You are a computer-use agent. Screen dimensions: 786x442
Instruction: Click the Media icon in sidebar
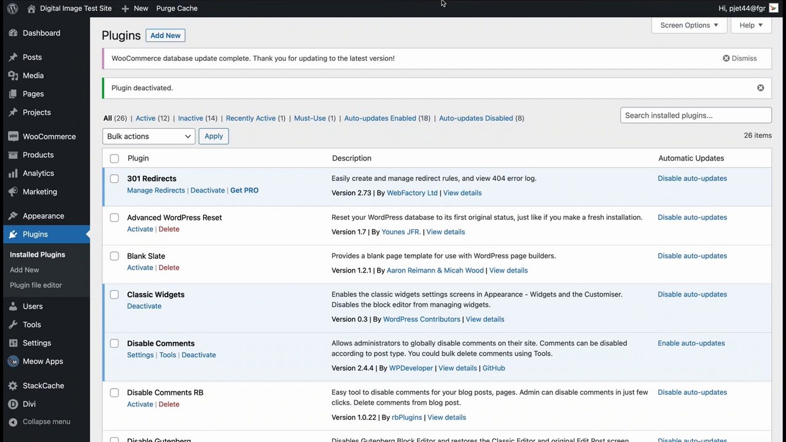pyautogui.click(x=13, y=76)
